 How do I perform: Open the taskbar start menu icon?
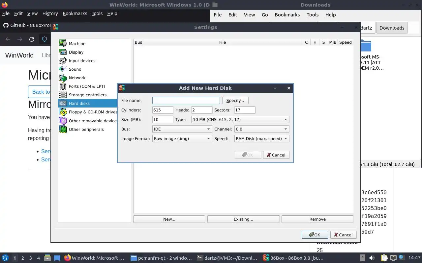[x=5, y=258]
